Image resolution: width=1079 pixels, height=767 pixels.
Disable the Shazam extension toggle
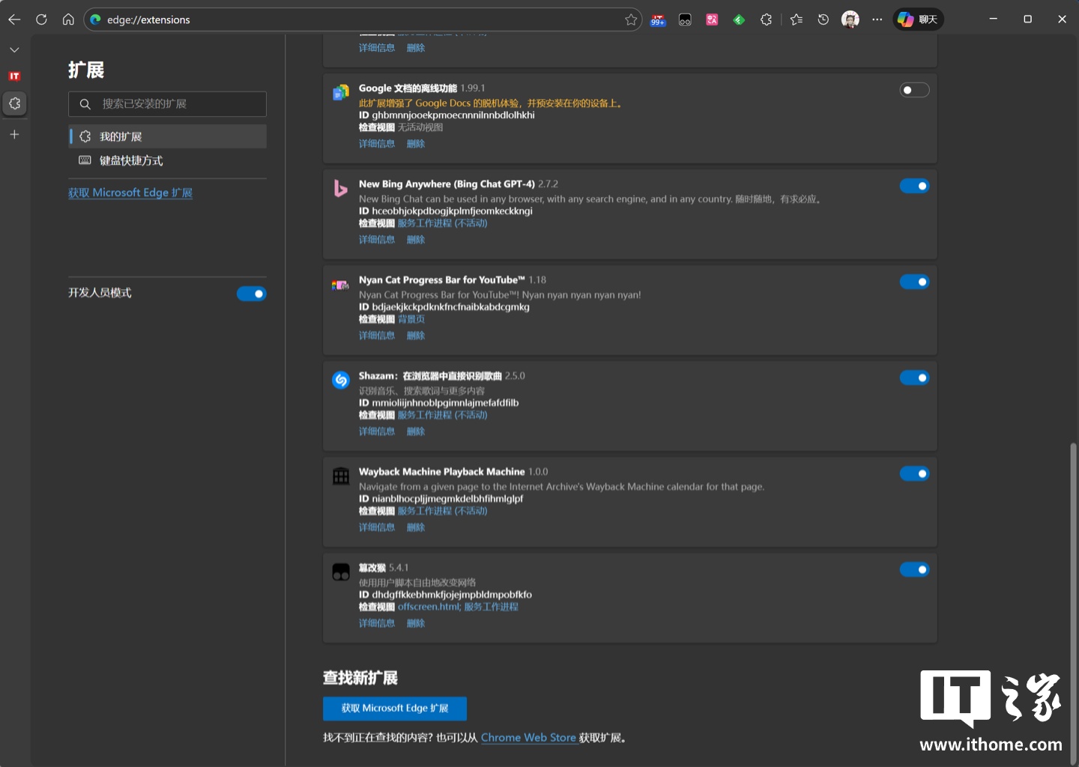tap(914, 378)
